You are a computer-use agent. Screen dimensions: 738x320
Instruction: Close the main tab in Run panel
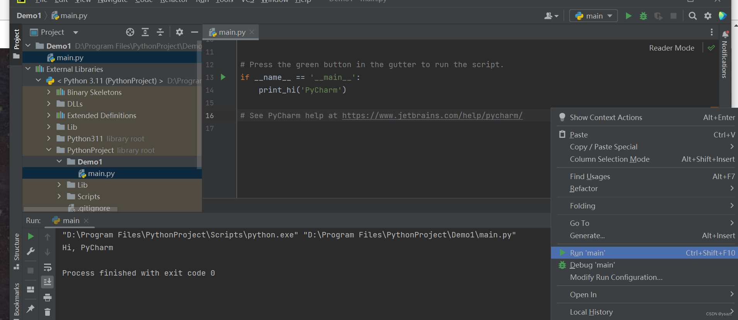tap(86, 220)
